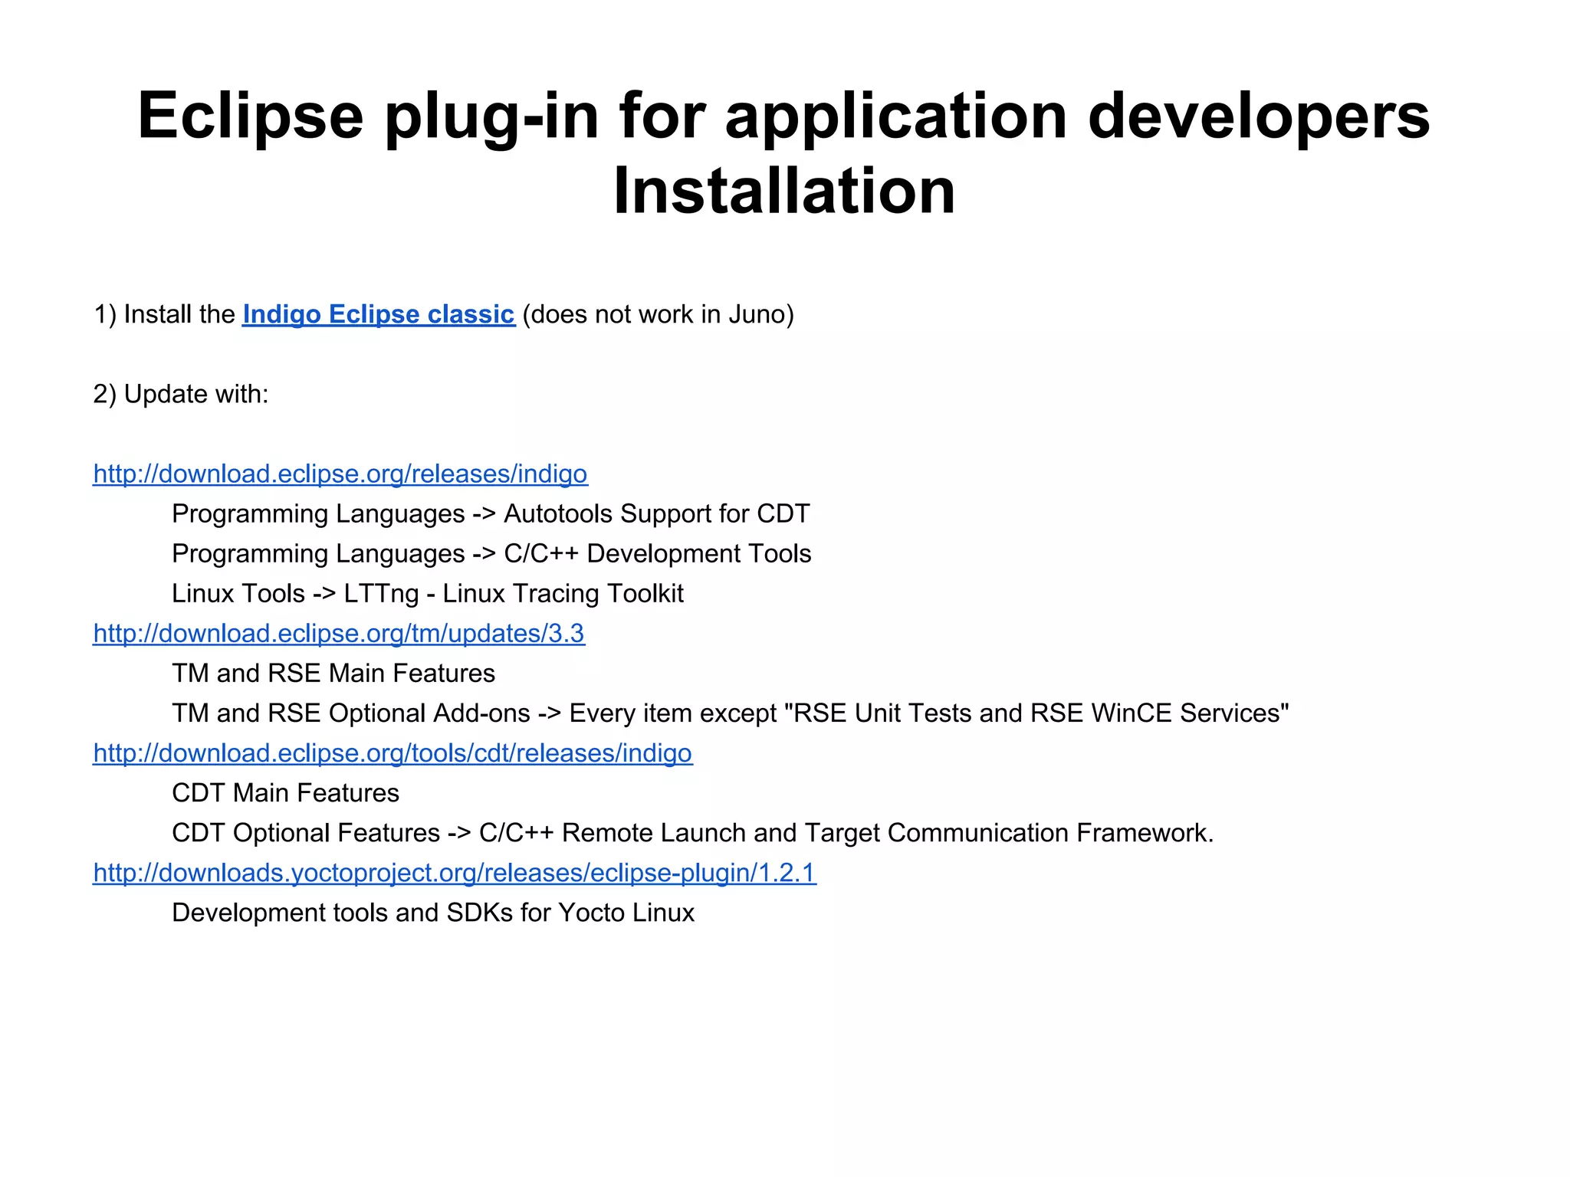
Task: Click the '(does not work in Juno)' note
Action: click(x=657, y=315)
